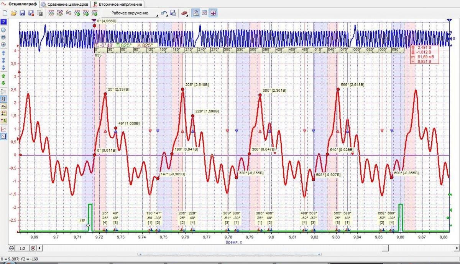Click the top minus zoom button in sidebar
The width and height of the screenshot is (460, 264).
(x=4, y=30)
